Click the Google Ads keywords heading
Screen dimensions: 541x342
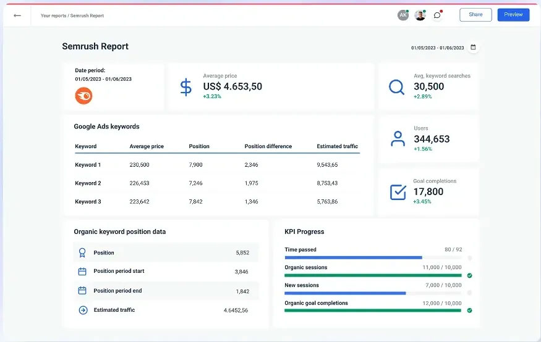(106, 127)
